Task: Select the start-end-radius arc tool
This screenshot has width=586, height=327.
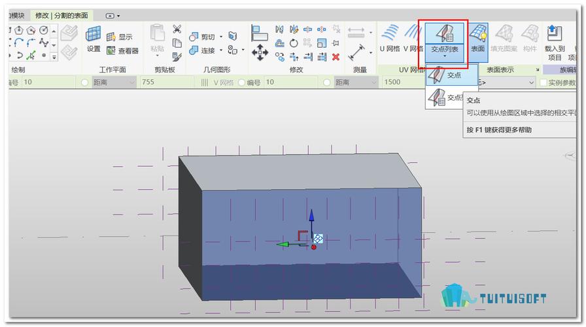Action: click(x=19, y=43)
